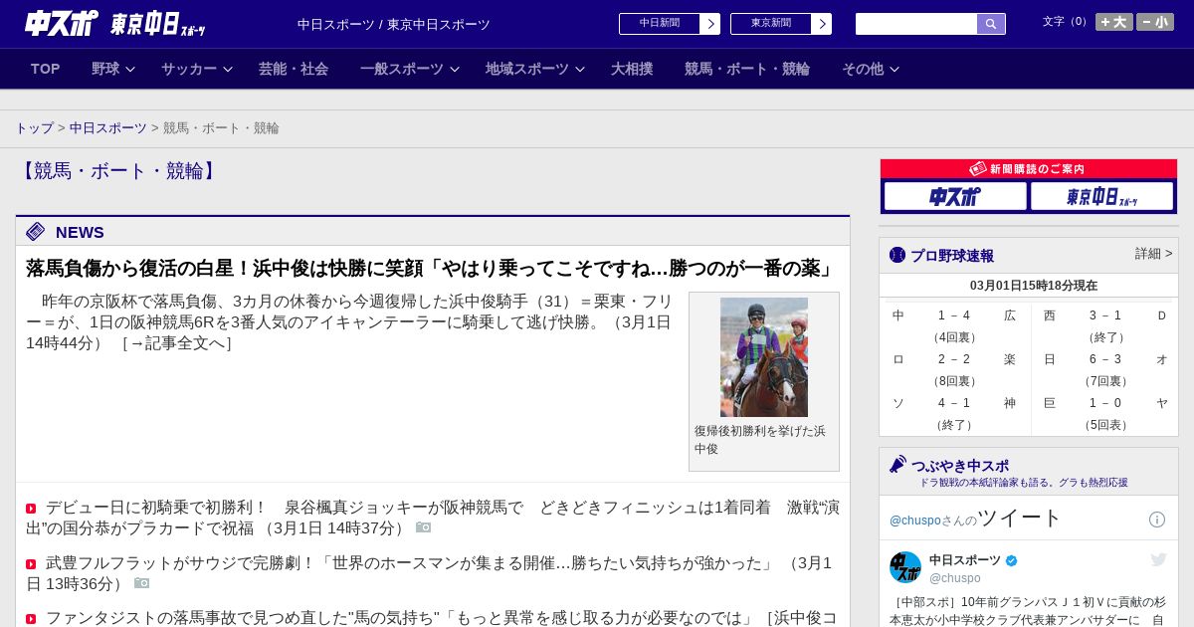Click camera icon after 泉谷楓真 article
This screenshot has width=1194, height=627.
coord(424,527)
